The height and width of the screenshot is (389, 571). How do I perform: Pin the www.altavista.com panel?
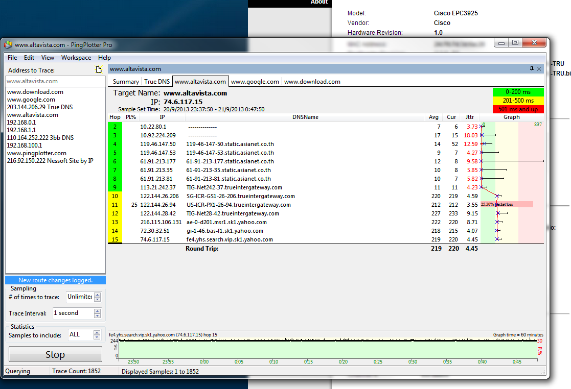(532, 69)
